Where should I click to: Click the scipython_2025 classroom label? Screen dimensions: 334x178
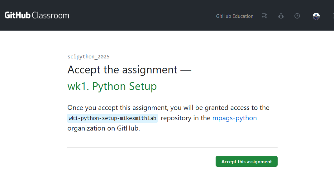coord(88,57)
